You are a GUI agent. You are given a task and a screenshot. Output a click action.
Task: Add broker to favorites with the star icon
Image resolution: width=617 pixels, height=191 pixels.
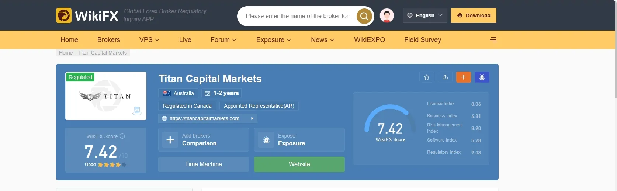point(427,77)
